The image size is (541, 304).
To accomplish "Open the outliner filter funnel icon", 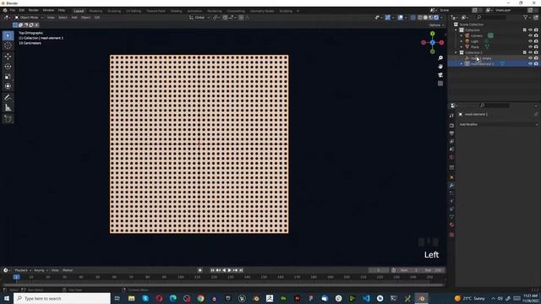I will tap(525, 17).
